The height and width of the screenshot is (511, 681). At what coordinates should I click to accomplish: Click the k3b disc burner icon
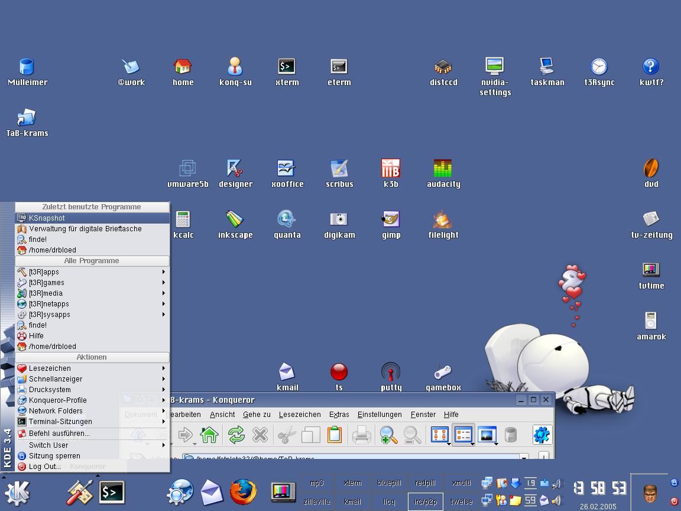391,169
